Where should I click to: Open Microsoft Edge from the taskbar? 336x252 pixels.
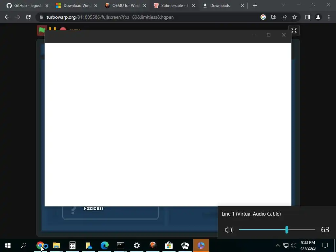coord(105,245)
